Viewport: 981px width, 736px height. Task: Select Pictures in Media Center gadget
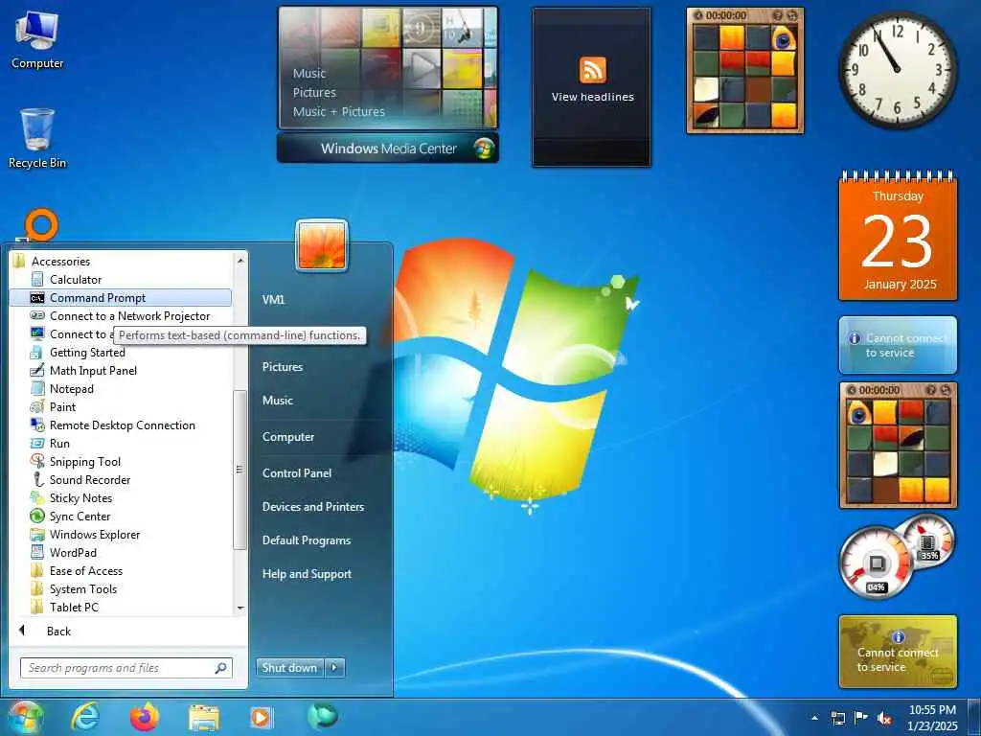pos(314,93)
